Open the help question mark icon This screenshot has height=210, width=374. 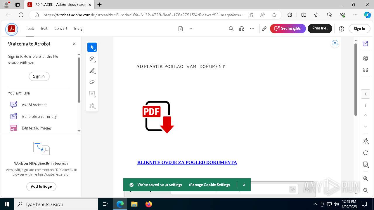[x=342, y=29]
